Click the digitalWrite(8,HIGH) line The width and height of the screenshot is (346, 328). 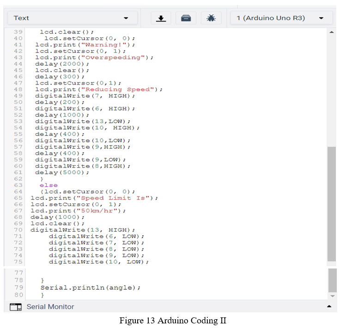[x=83, y=166]
